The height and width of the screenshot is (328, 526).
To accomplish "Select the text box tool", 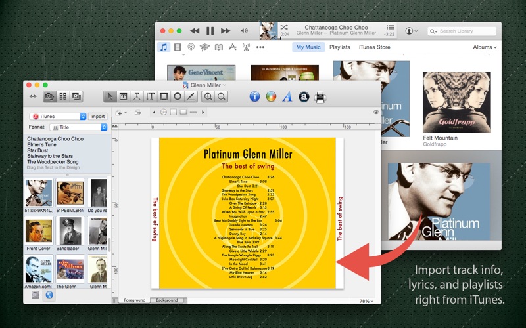I will pos(123,96).
